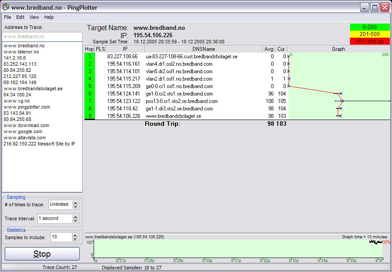Screen dimensions: 392x272
Task: Click the IP column header
Action: [125, 49]
